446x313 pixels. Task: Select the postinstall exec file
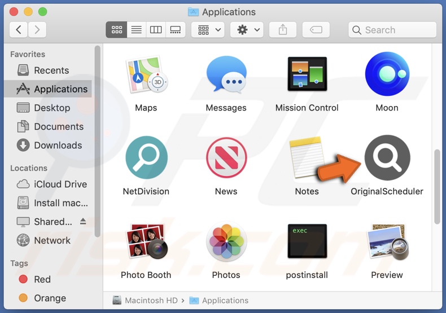pos(307,241)
